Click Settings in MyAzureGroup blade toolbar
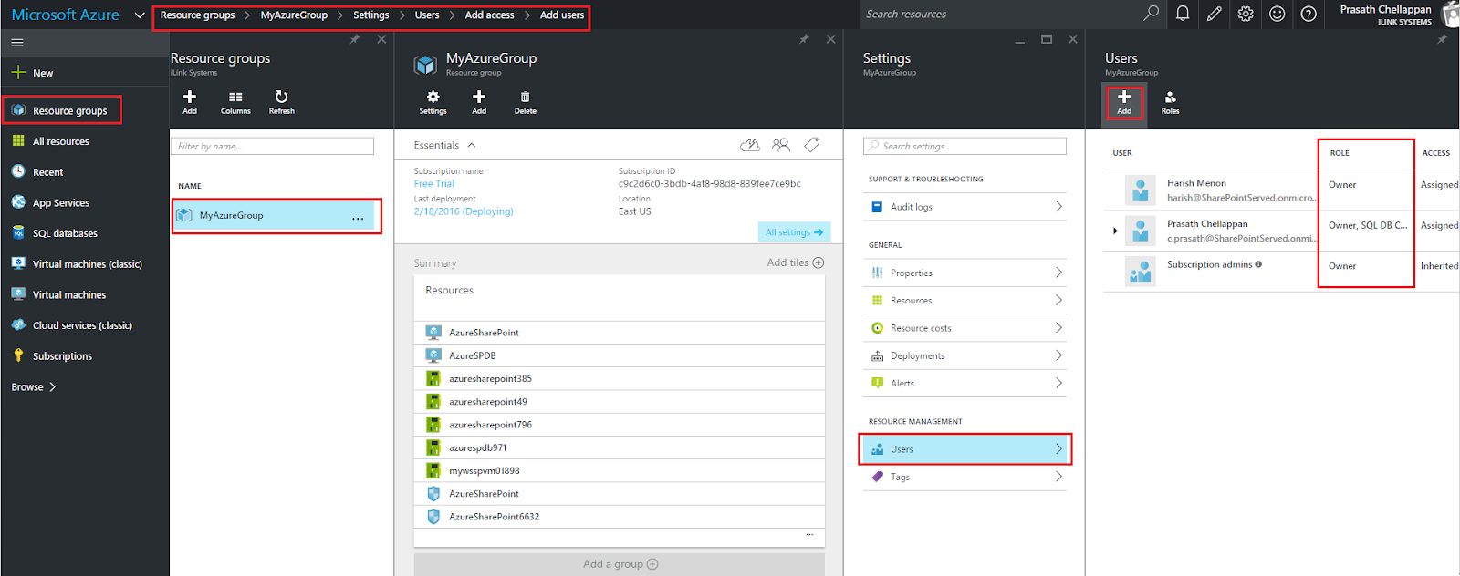 pos(433,102)
